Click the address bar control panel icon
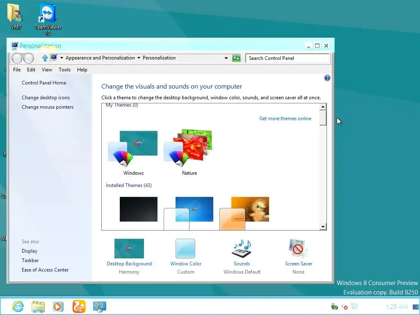 tap(54, 57)
